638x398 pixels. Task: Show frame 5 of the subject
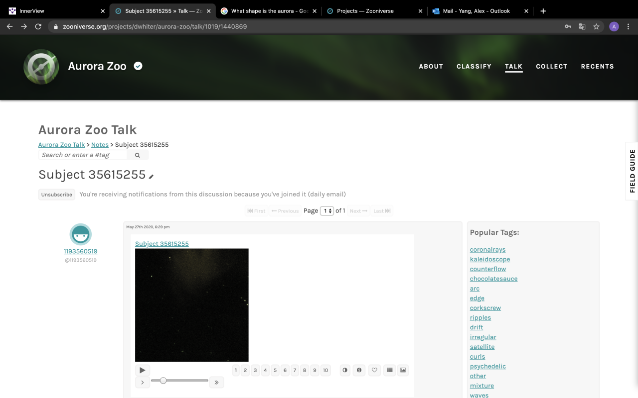click(275, 370)
